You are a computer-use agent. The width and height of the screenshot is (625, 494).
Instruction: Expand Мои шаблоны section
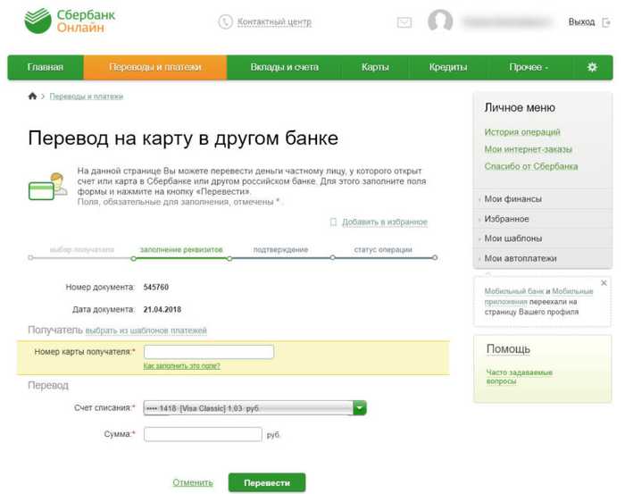pyautogui.click(x=543, y=239)
